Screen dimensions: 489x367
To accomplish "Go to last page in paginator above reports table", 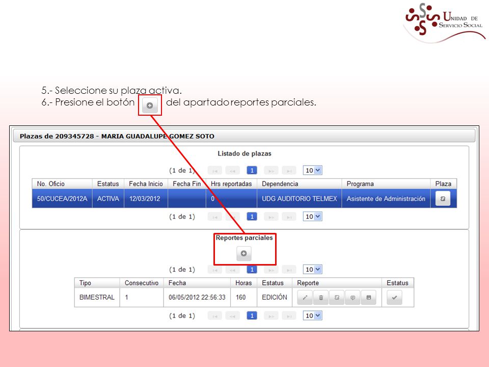I will [x=289, y=270].
